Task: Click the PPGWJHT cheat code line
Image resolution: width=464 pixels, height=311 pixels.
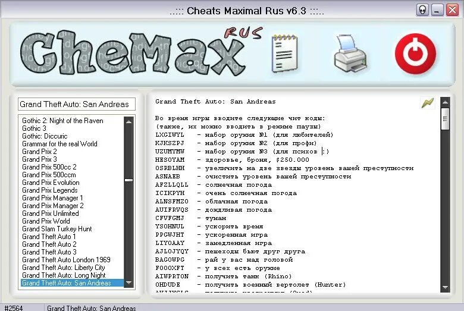Action: (211, 235)
